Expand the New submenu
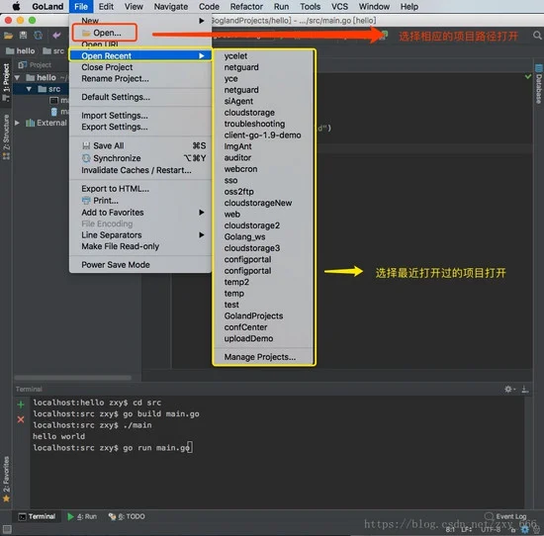Screen dimensions: 544x536 (140, 21)
